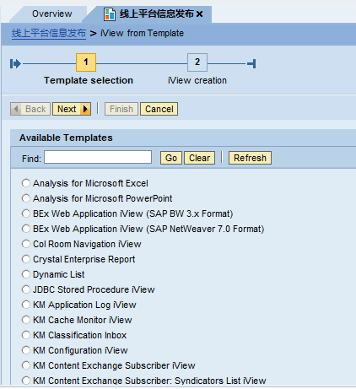
Task: Select Dynamic List template radio
Action: tap(26, 274)
